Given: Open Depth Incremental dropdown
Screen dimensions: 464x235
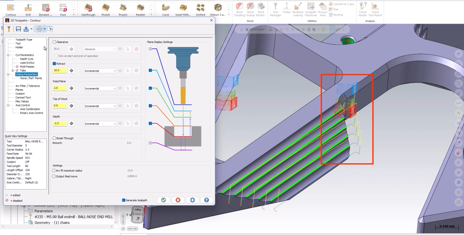Looking at the screenshot, I should (100, 124).
